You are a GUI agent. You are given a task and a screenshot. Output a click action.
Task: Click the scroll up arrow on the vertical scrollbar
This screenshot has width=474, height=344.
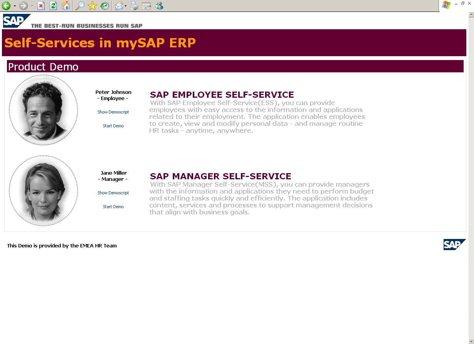471,15
